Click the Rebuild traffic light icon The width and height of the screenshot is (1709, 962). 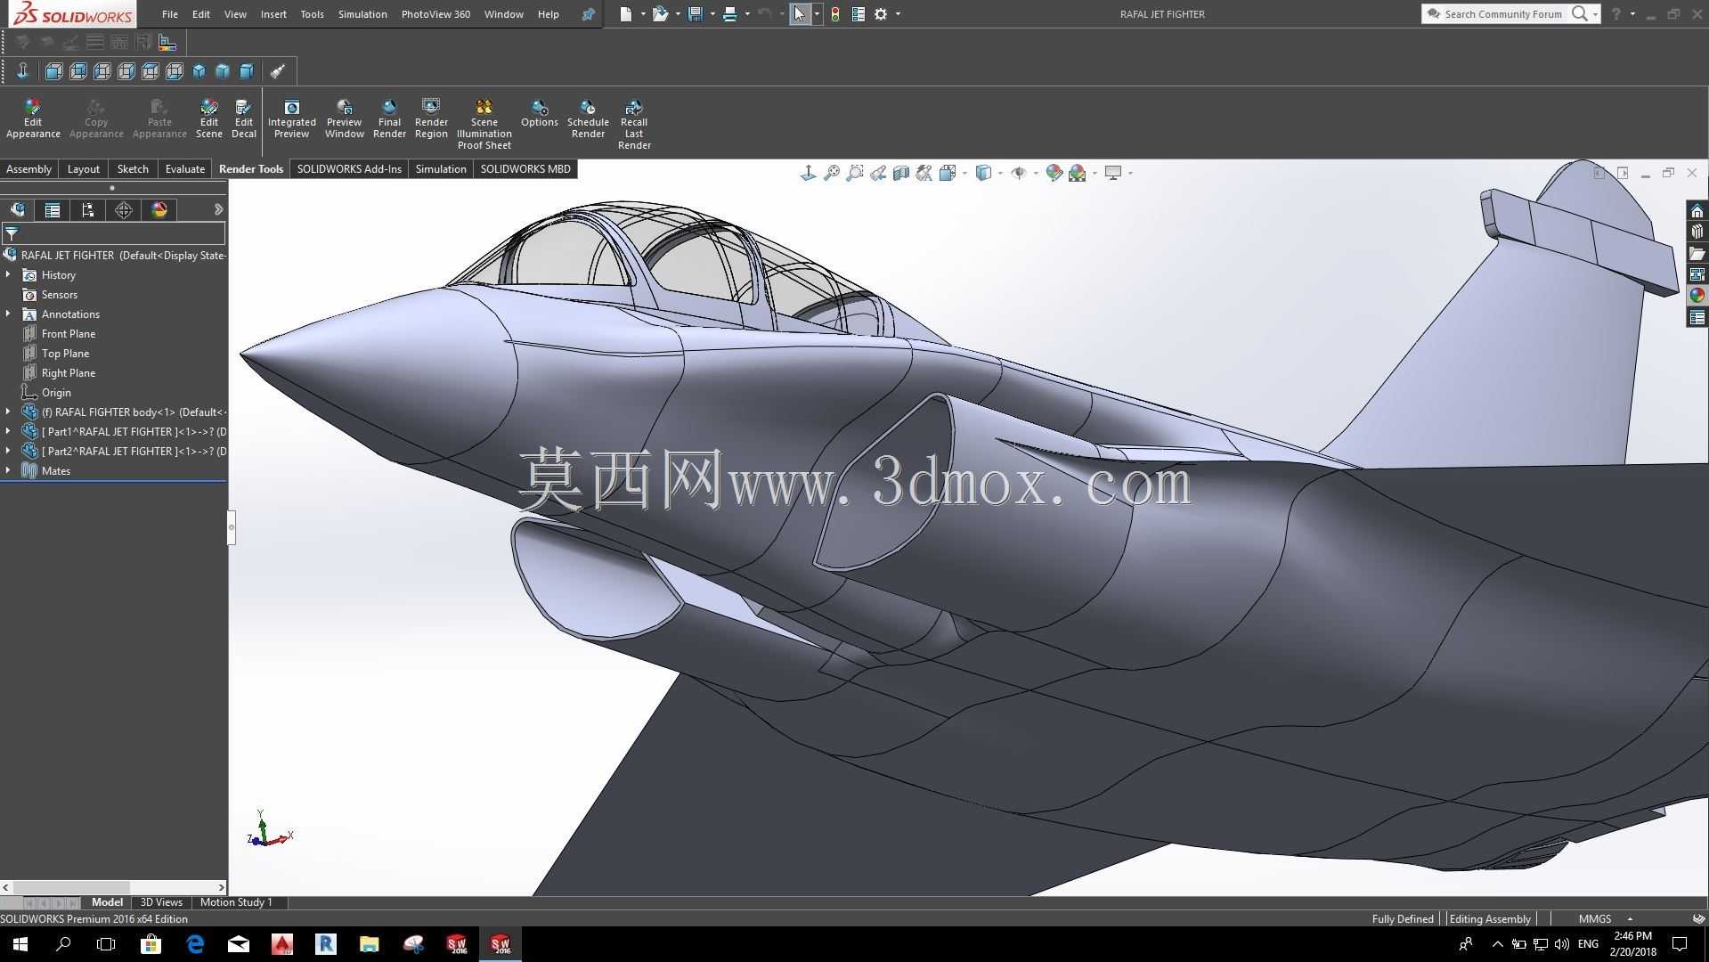834,14
